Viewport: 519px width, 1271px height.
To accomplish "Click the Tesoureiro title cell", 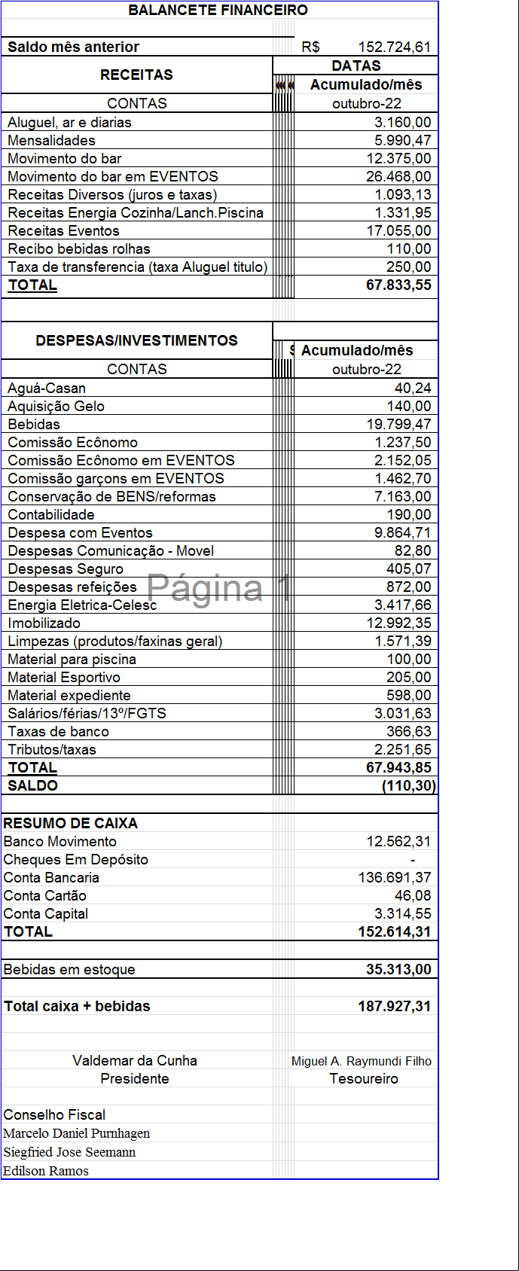I will click(364, 1078).
